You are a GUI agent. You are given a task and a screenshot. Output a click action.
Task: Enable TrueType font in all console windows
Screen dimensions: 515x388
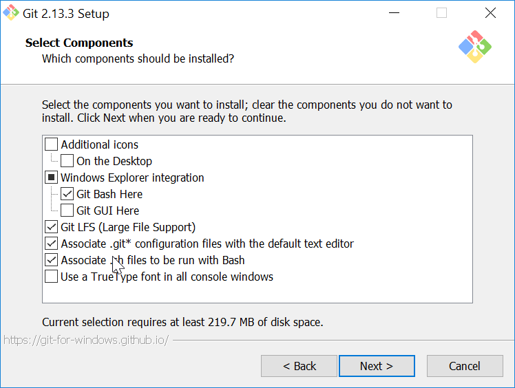point(51,277)
